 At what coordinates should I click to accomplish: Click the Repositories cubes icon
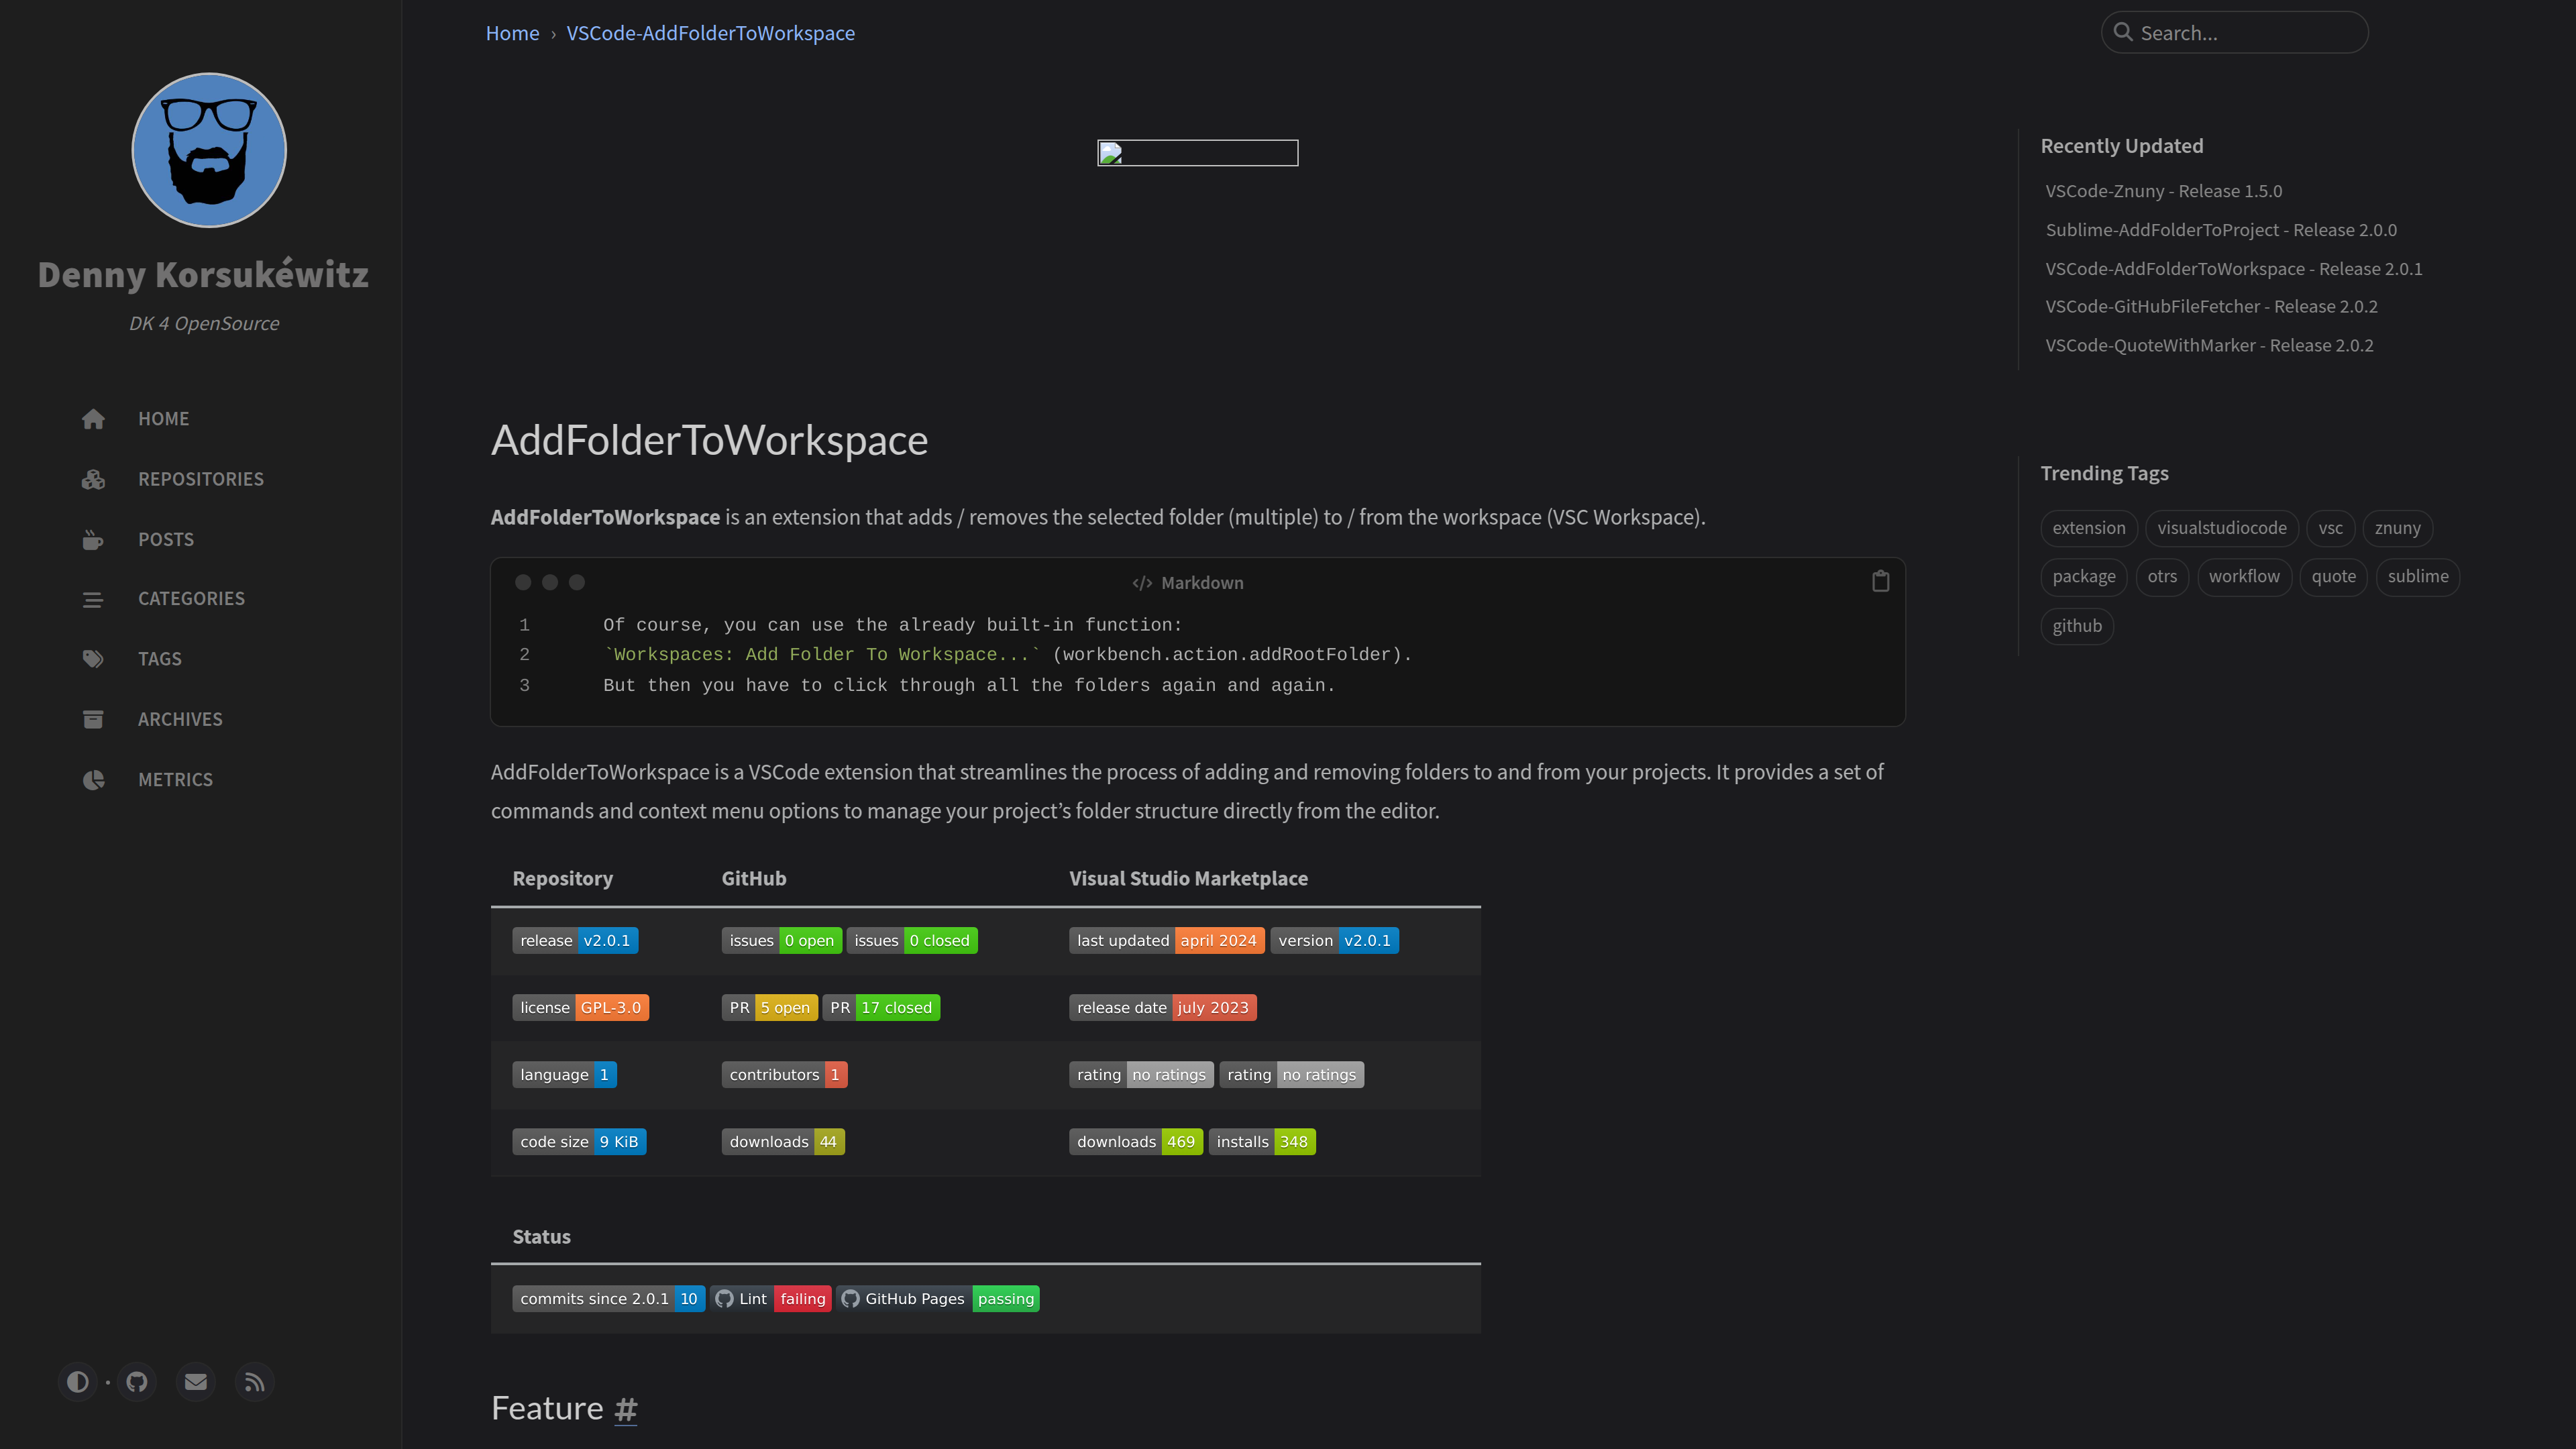click(93, 479)
